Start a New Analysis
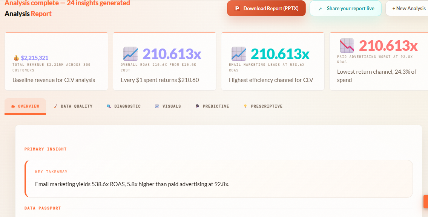Viewport: 428px width, 217px height. (407, 8)
